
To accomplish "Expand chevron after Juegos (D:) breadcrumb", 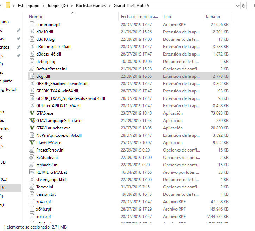I will point(72,6).
